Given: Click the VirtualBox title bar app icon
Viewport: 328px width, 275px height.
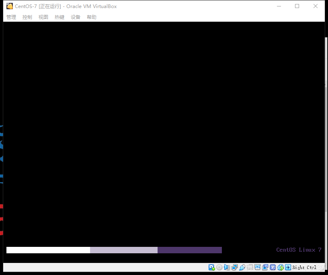Looking at the screenshot, I should click(x=9, y=6).
